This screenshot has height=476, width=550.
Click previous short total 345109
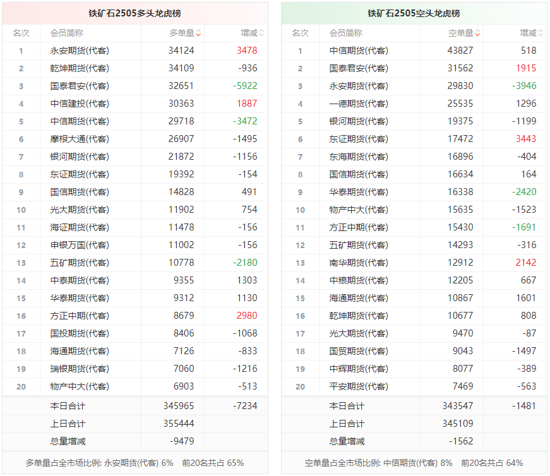pos(458,424)
